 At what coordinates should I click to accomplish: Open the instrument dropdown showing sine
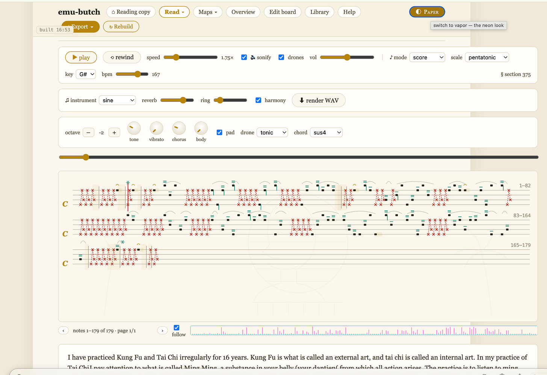pyautogui.click(x=117, y=100)
